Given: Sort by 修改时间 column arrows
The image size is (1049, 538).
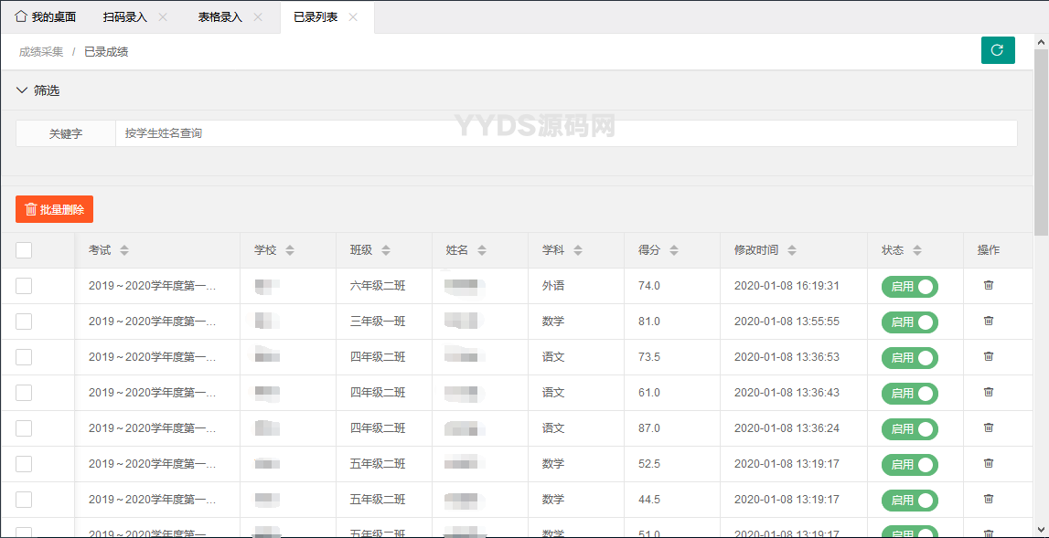Looking at the screenshot, I should [792, 250].
